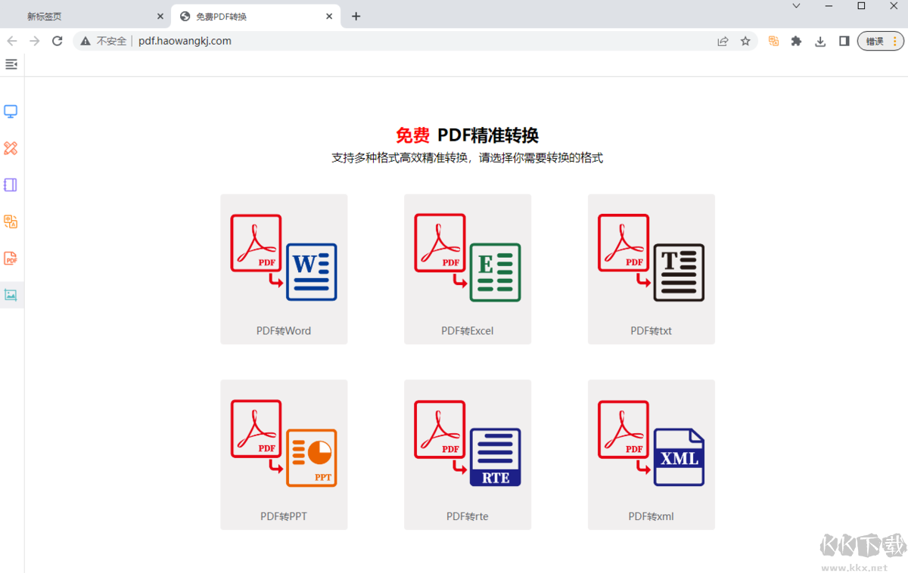The image size is (908, 573).
Task: Toggle the bookmark star for this page
Action: (745, 41)
